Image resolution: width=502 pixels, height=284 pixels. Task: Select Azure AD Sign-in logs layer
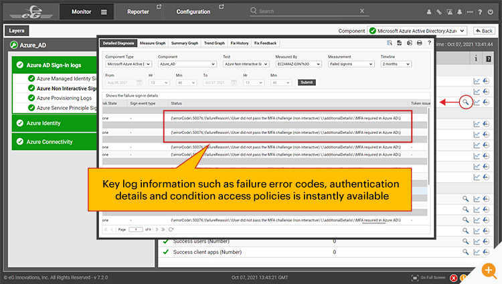[54, 65]
